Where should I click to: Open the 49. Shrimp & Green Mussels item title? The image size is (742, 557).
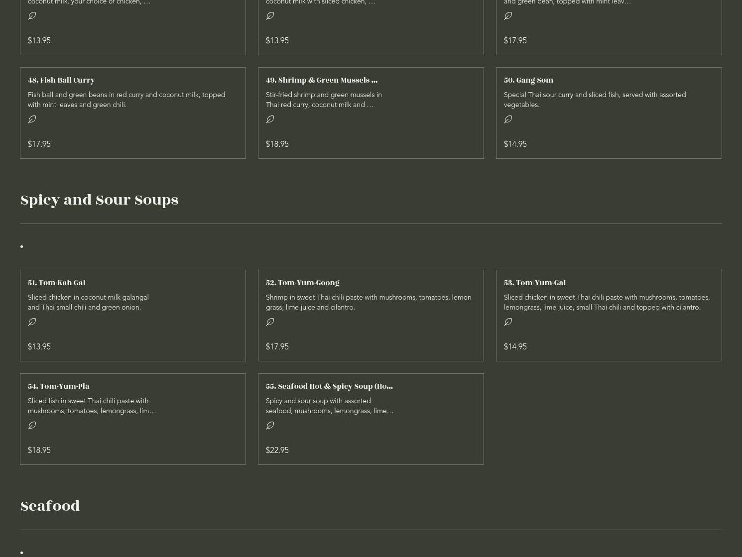click(322, 80)
